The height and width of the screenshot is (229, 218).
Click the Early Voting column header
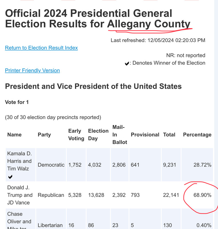(76, 135)
